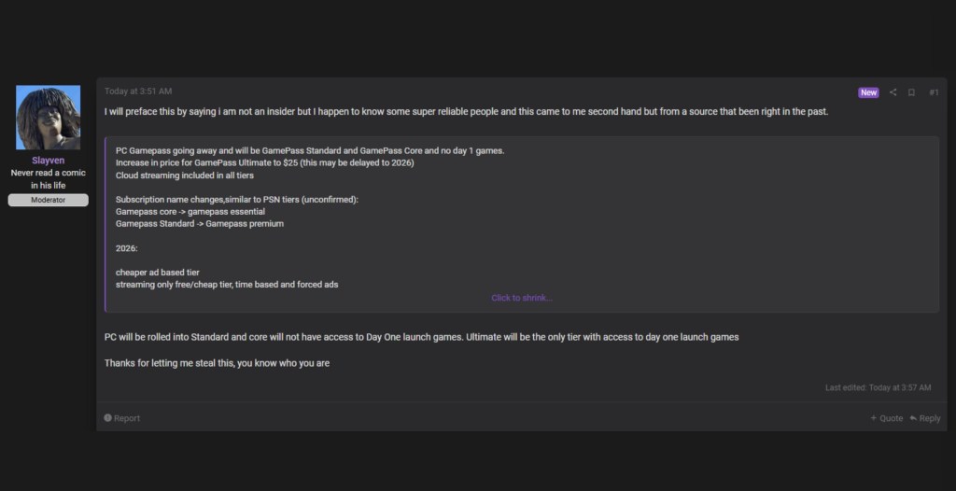The width and height of the screenshot is (956, 491).
Task: Collapse quote with Click to shrink
Action: (522, 298)
